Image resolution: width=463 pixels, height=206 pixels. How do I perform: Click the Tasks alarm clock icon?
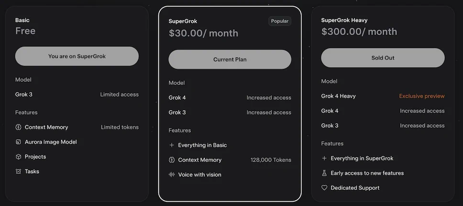coord(18,172)
